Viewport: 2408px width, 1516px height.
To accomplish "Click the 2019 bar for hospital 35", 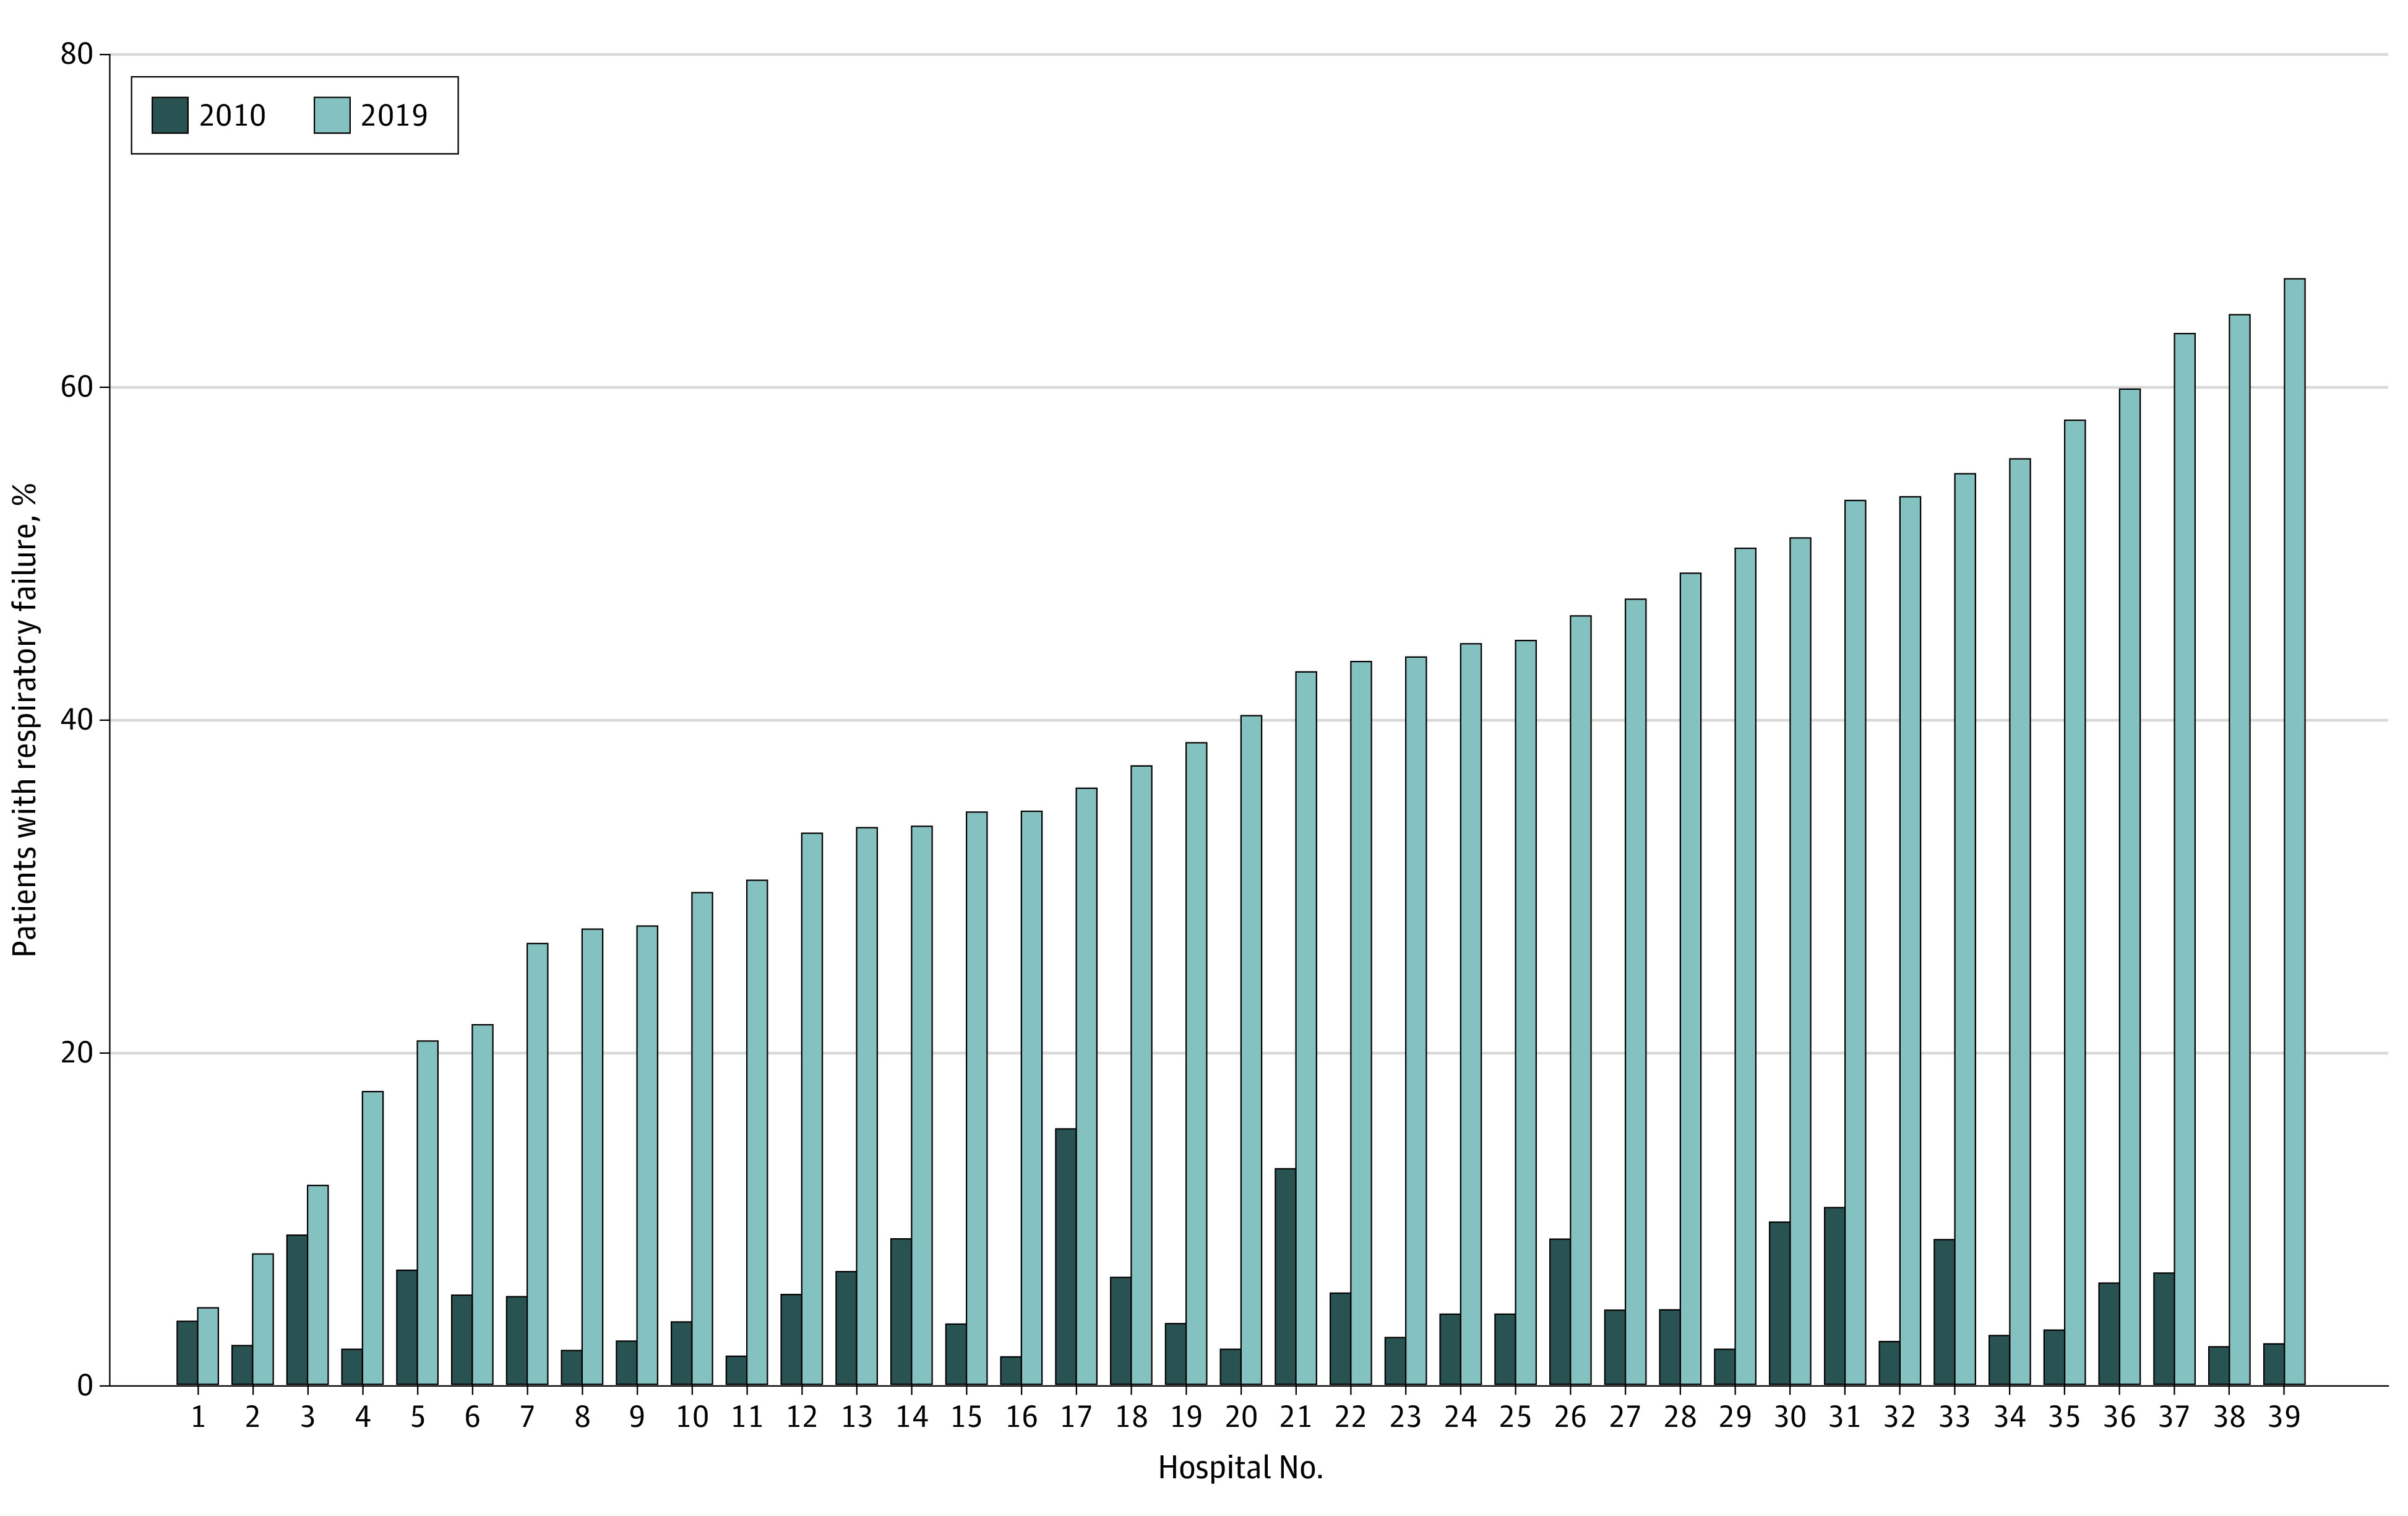I will tap(2074, 903).
